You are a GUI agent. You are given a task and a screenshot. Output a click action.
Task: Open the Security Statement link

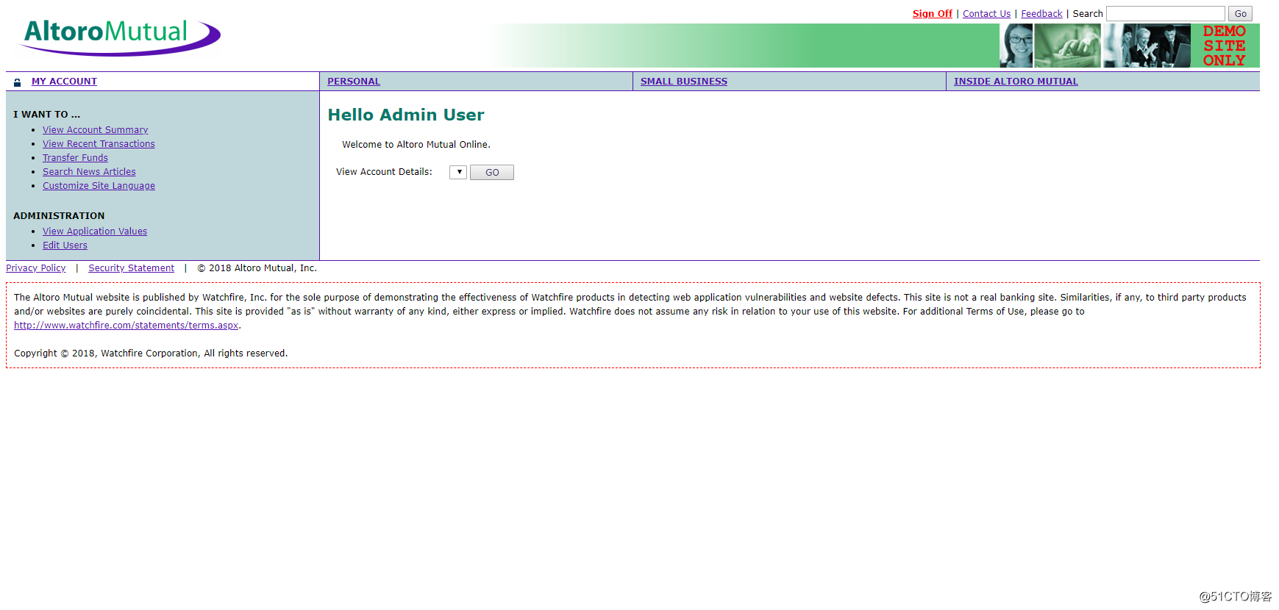pyautogui.click(x=132, y=268)
